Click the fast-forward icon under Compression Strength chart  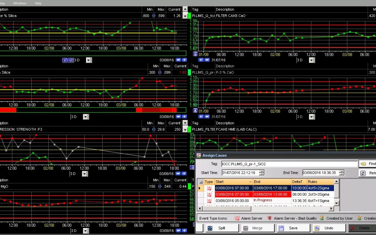pos(178,173)
